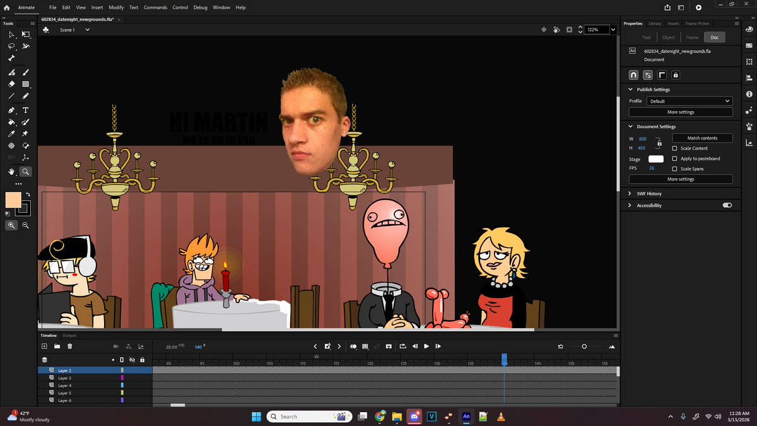Select the Pen tool
Screen dimensions: 757x426
pyautogui.click(x=11, y=110)
